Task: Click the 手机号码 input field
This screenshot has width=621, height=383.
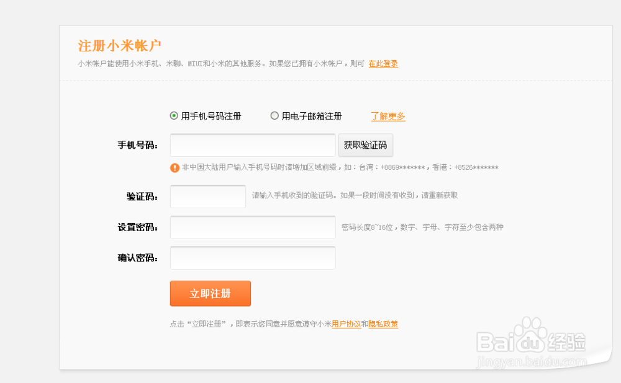Action: (253, 145)
